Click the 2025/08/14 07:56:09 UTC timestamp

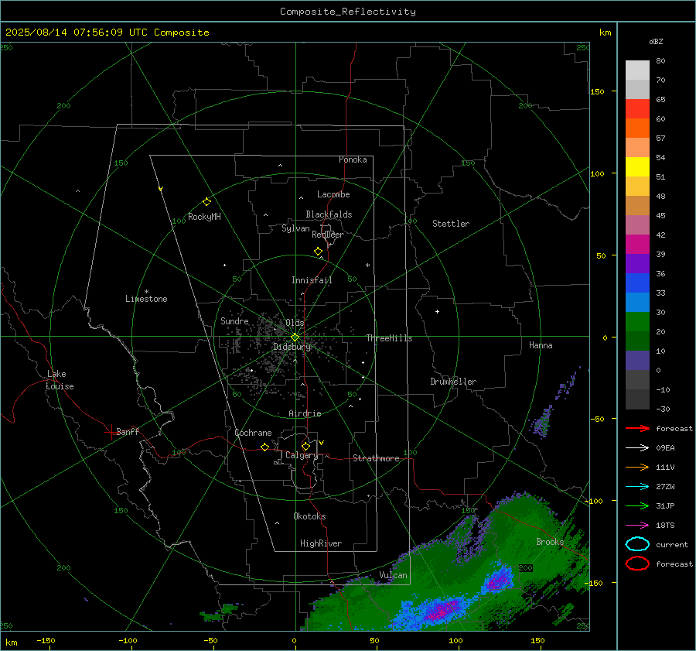[x=76, y=33]
